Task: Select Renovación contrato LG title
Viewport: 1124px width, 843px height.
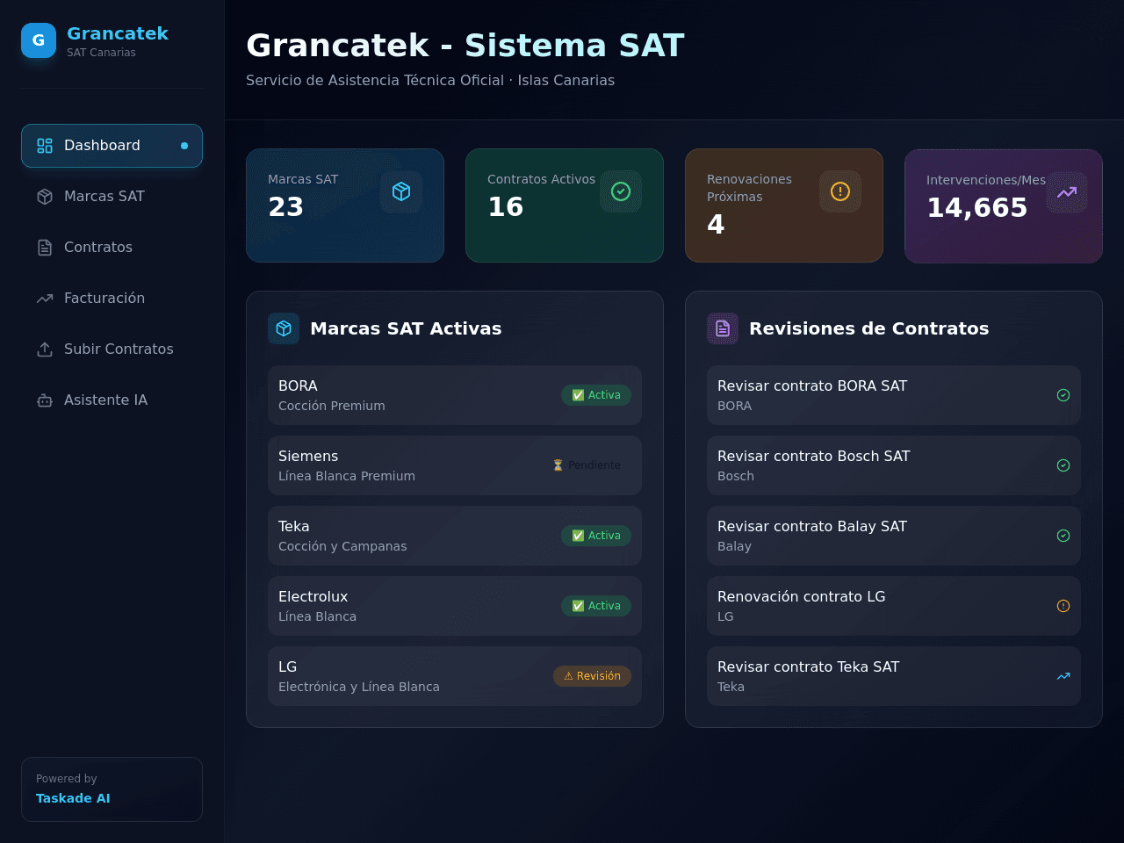Action: [802, 597]
